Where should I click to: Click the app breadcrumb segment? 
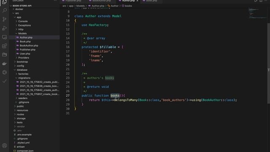(x=71, y=6)
